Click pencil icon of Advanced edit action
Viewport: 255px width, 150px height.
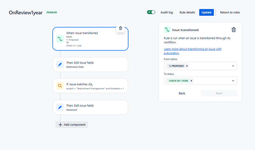(x=60, y=107)
